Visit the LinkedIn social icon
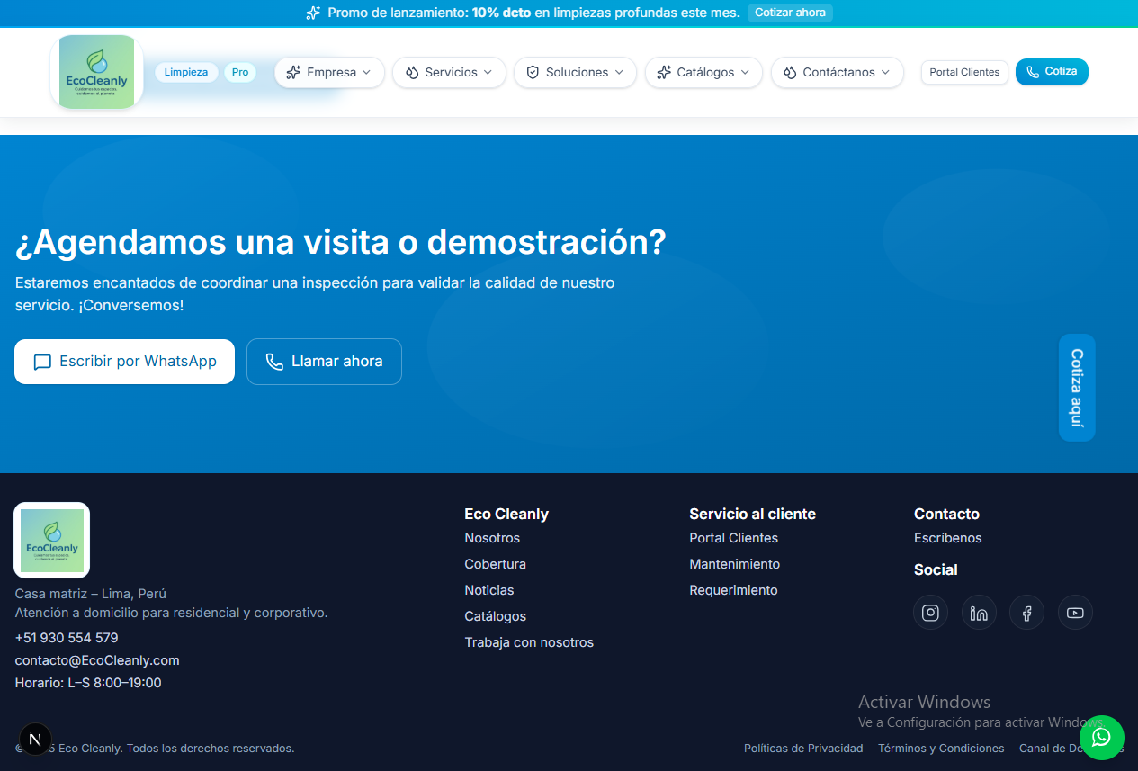The width and height of the screenshot is (1138, 771). tap(979, 612)
